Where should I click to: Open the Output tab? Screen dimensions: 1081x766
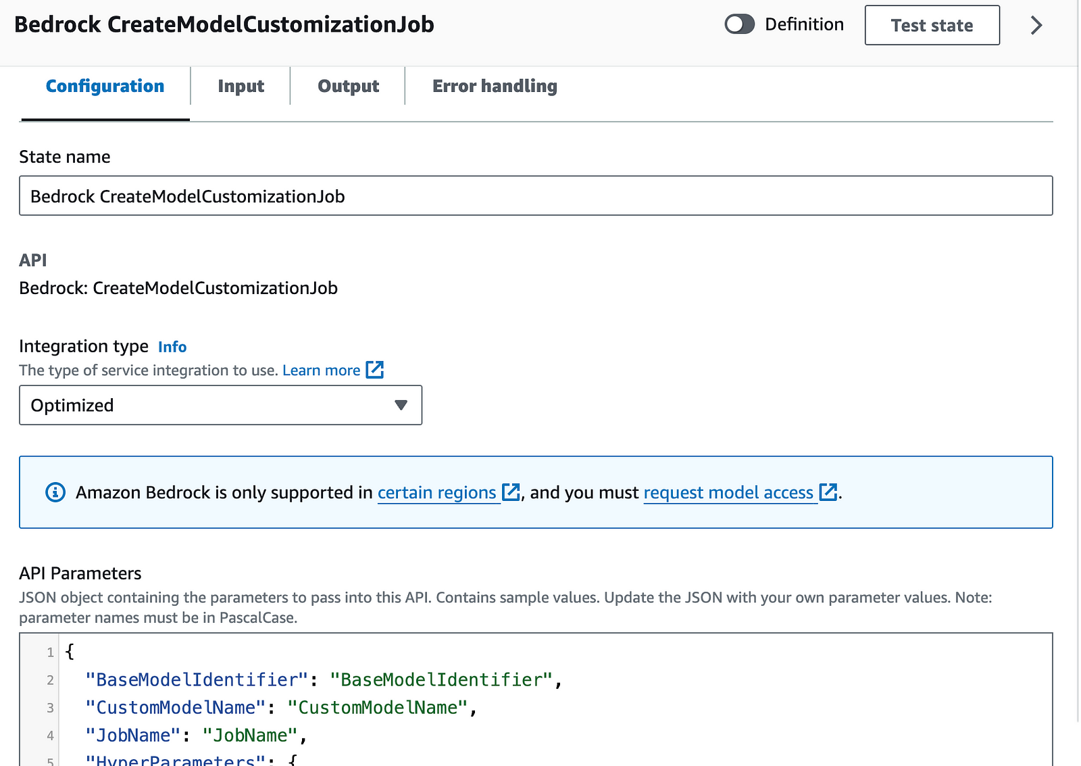348,87
